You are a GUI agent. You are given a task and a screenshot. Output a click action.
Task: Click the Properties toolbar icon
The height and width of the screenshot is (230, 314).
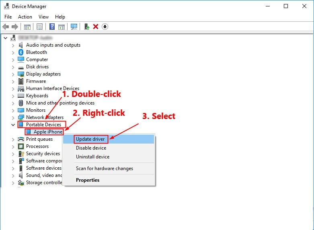40,27
